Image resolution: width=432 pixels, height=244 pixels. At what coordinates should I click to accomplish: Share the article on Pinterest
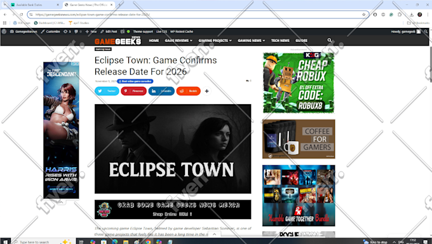click(x=133, y=91)
